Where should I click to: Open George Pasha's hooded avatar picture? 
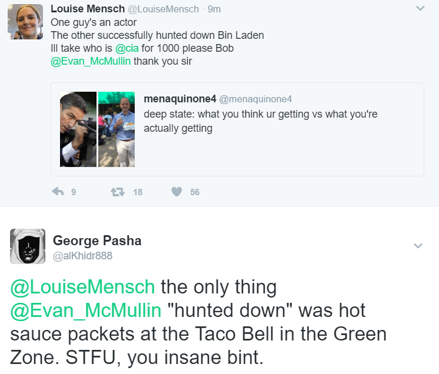(28, 246)
